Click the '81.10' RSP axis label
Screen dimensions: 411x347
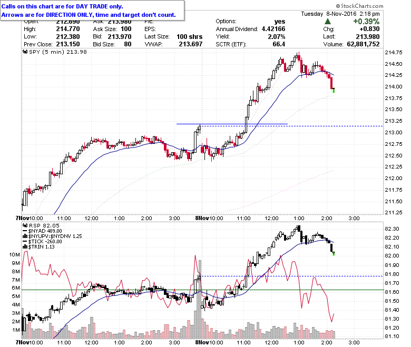point(392,336)
